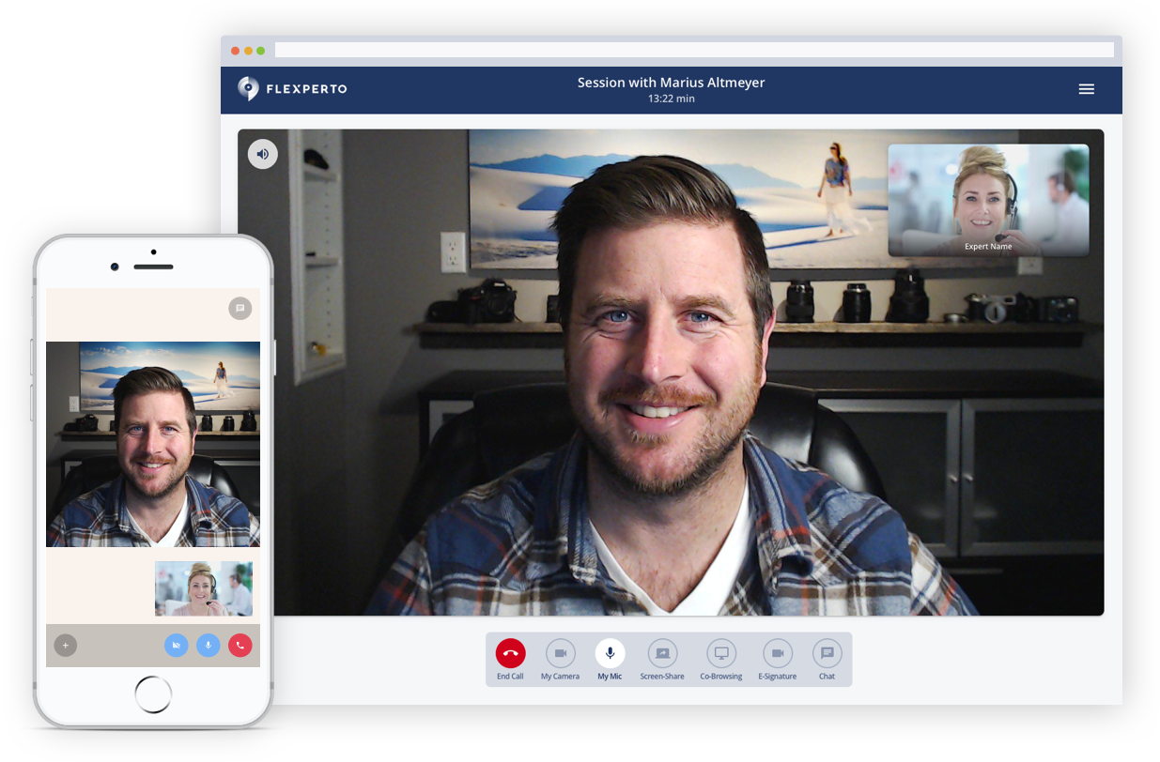Open the E-Signature tool
Viewport: 1160px width, 762px height.
(777, 653)
